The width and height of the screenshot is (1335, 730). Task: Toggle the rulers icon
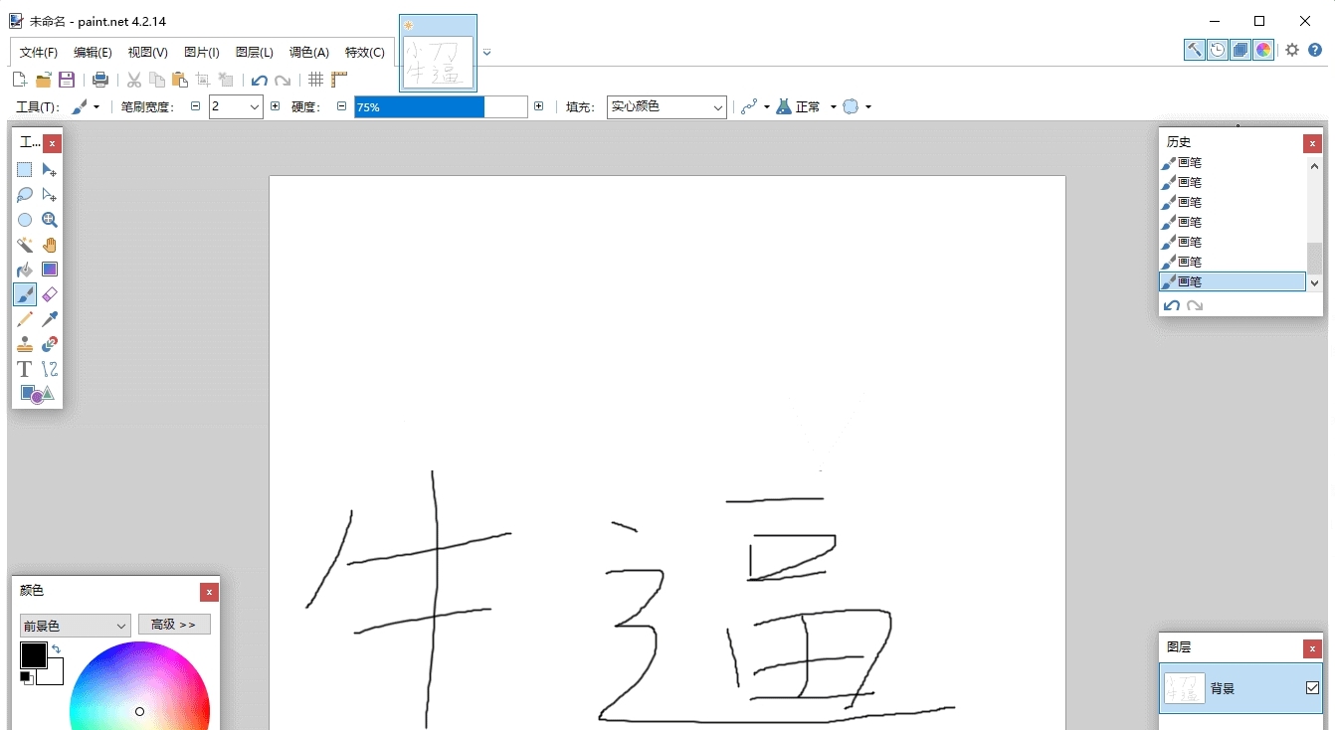tap(338, 80)
